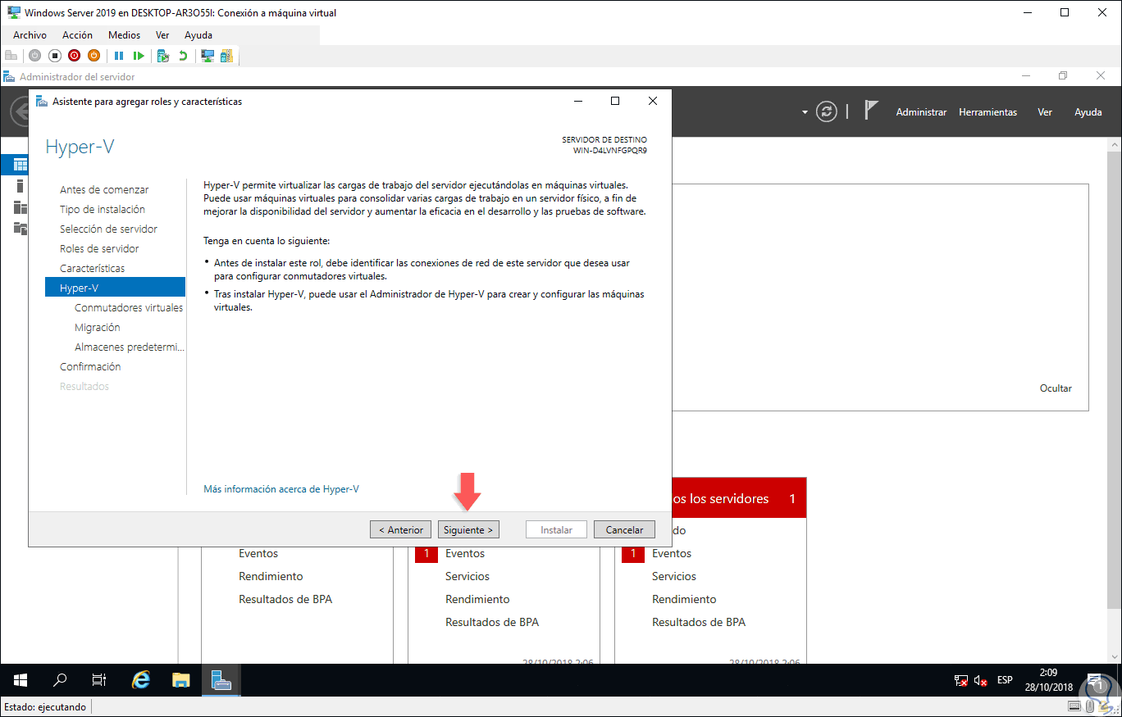Click the Ocultar link in Server Manager
This screenshot has width=1122, height=717.
tap(1056, 388)
